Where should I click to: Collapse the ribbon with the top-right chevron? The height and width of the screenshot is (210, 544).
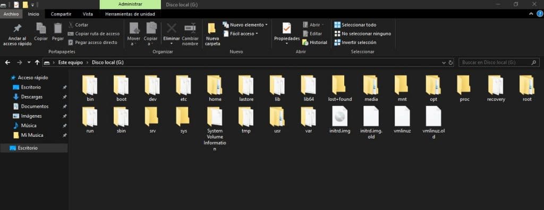[531, 14]
